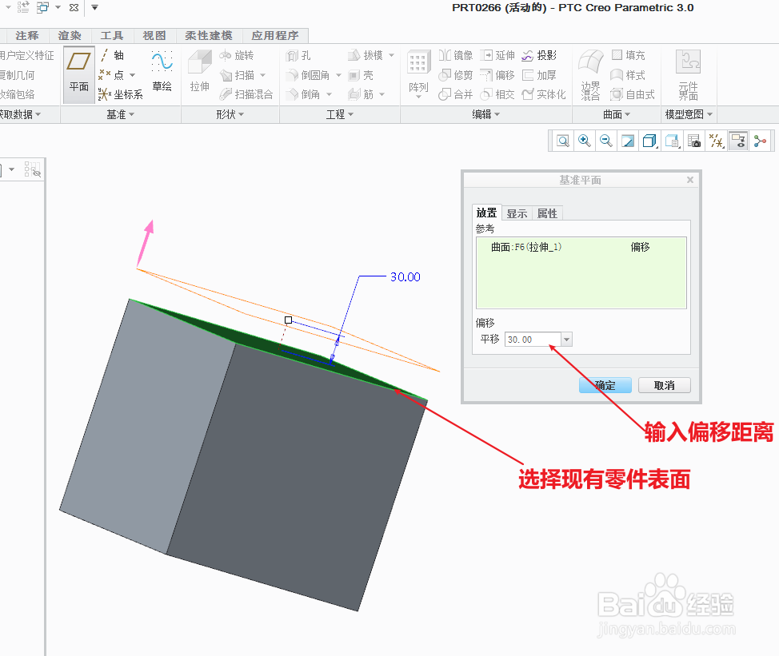Open the 草绘 (Sketch) tool
Image resolution: width=779 pixels, height=656 pixels.
coord(162,74)
